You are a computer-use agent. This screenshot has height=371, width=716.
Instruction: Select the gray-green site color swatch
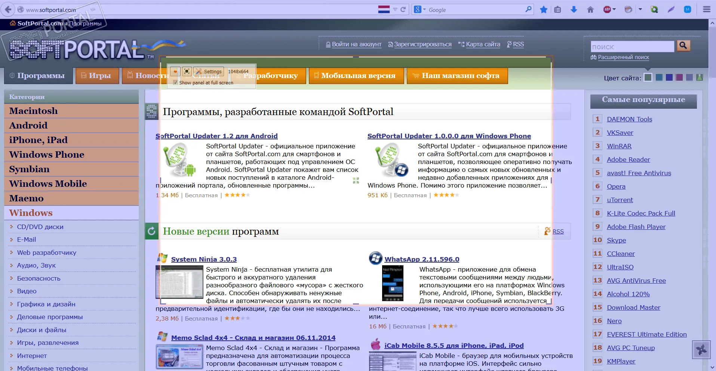click(648, 77)
